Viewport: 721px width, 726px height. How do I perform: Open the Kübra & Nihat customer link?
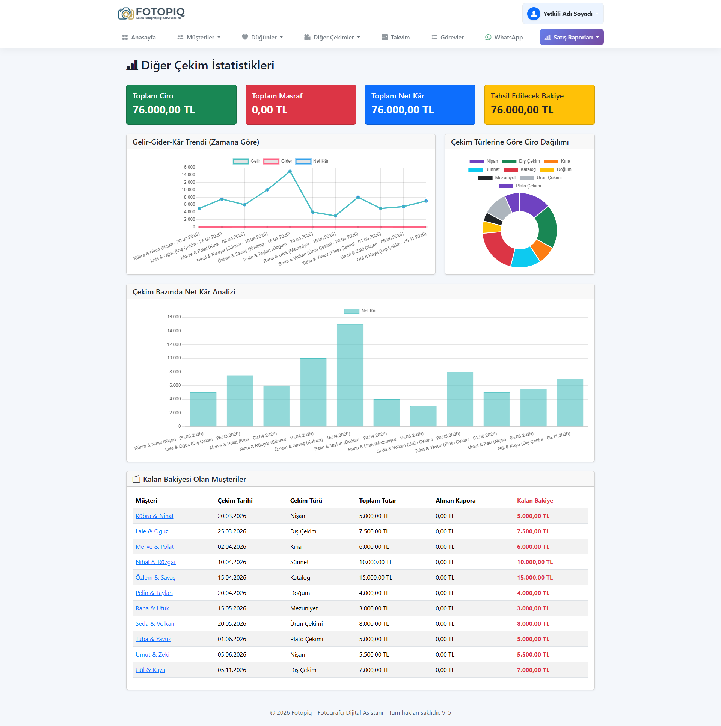[x=154, y=516]
